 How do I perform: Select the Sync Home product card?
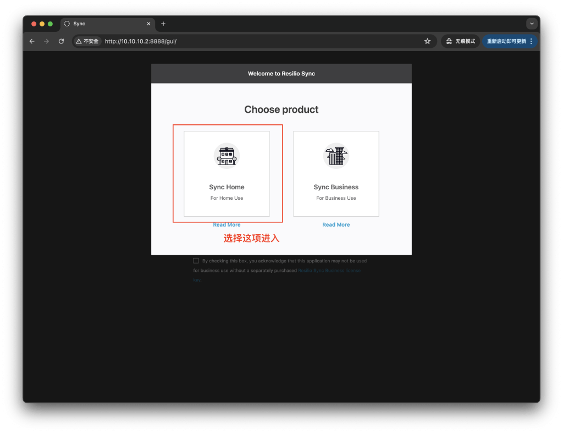point(227,173)
